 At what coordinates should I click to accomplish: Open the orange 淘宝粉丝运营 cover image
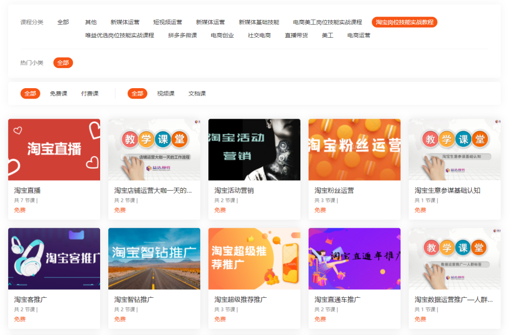(x=354, y=150)
